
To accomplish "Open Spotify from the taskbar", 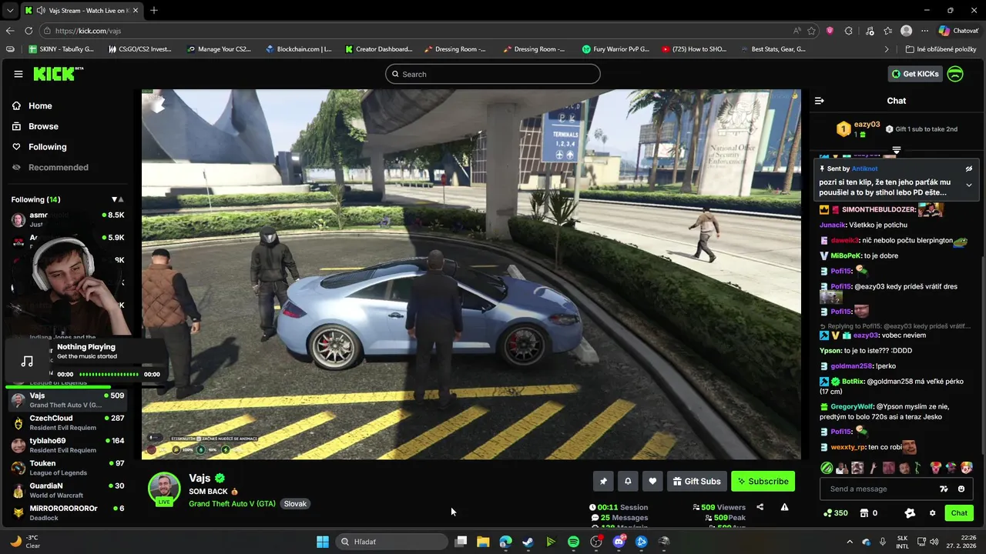I will click(573, 542).
